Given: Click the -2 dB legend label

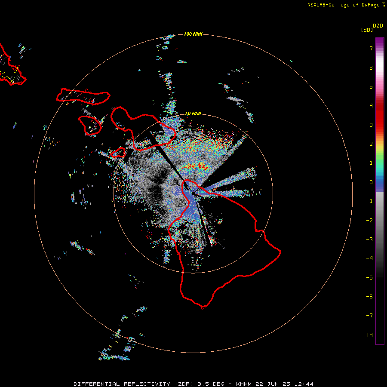Looking at the screenshot, I should [369, 221].
